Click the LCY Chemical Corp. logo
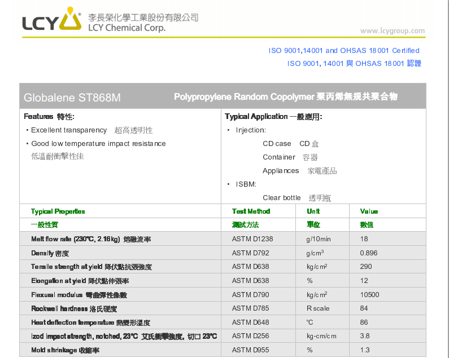The width and height of the screenshot is (449, 358). tap(110, 19)
